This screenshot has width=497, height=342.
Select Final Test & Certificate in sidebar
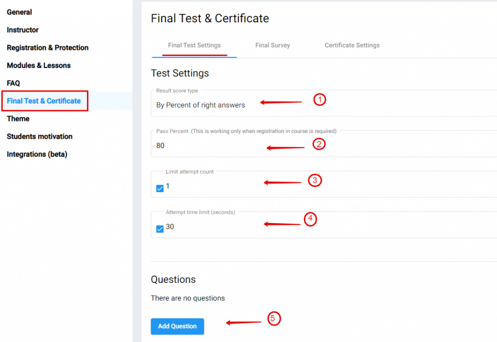(x=44, y=101)
